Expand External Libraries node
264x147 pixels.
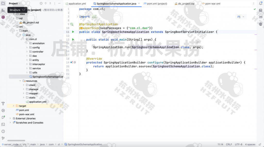[10, 119]
